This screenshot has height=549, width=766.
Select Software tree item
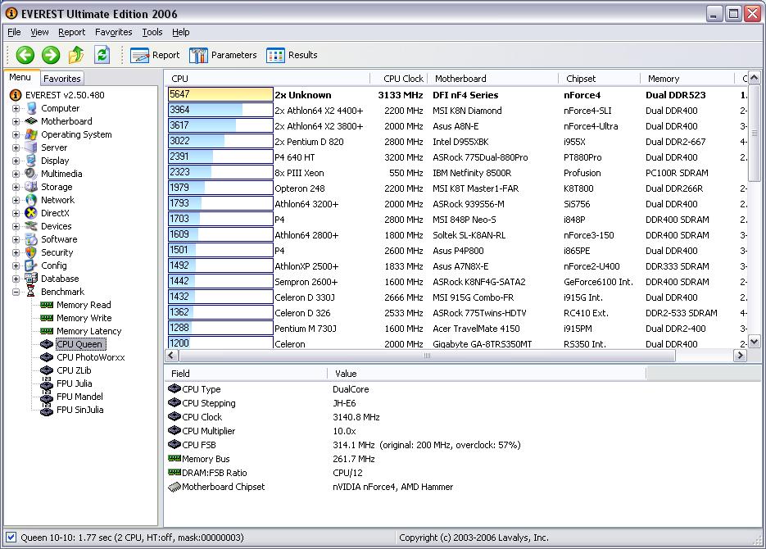coord(59,240)
